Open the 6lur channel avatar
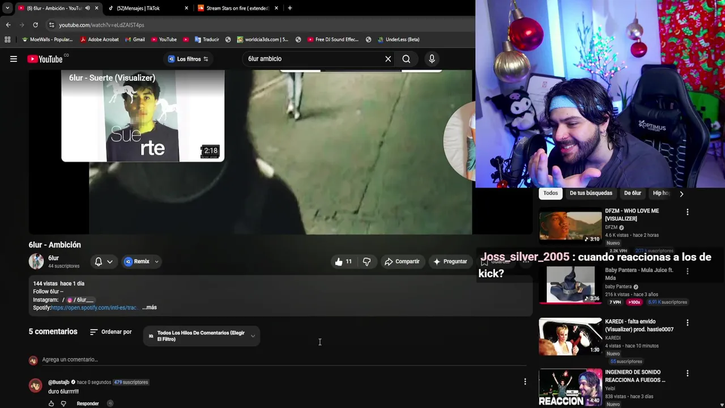This screenshot has height=408, width=725. (x=36, y=261)
